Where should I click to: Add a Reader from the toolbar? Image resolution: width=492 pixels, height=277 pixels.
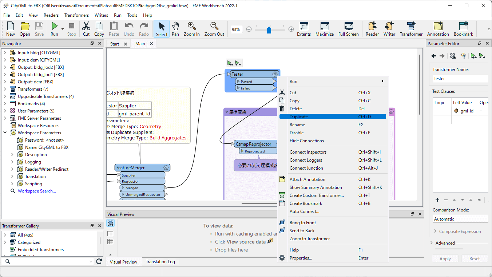372,26
